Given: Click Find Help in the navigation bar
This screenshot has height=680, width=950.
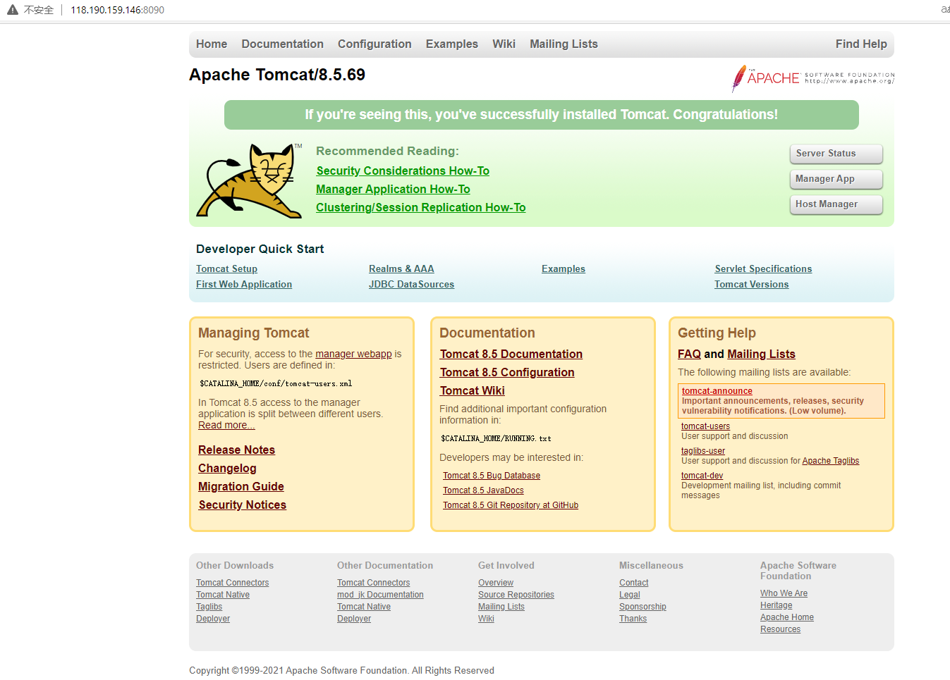Looking at the screenshot, I should (861, 44).
